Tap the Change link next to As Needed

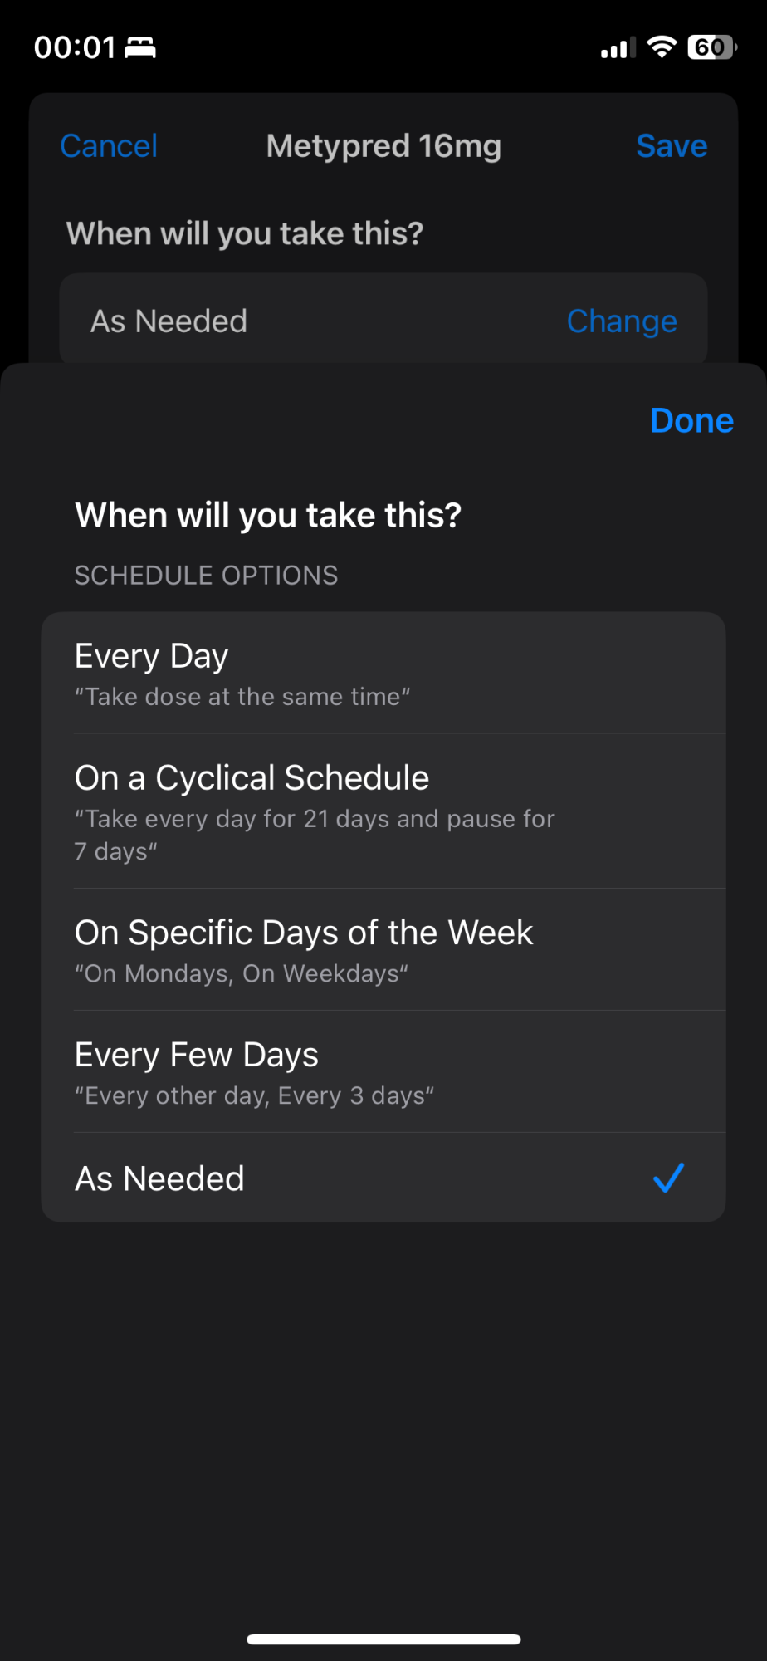point(621,321)
